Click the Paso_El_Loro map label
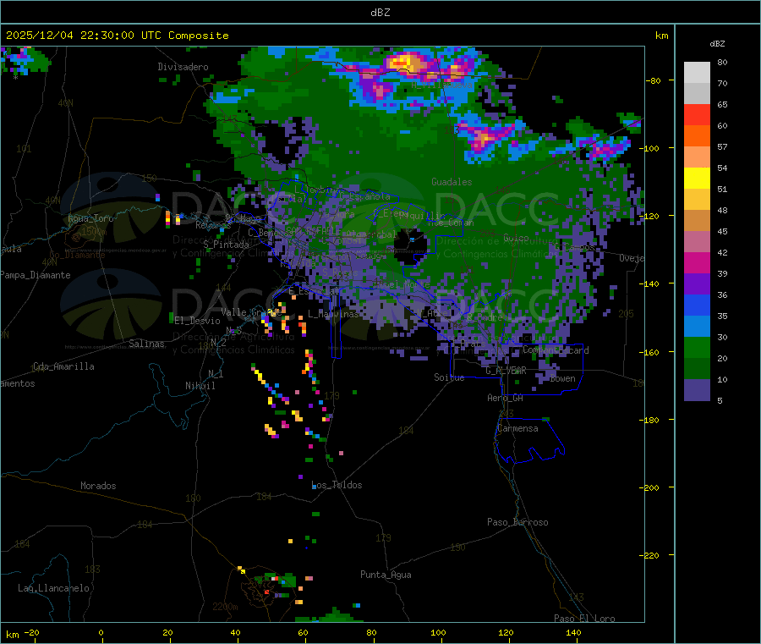The width and height of the screenshot is (761, 644). [x=585, y=619]
